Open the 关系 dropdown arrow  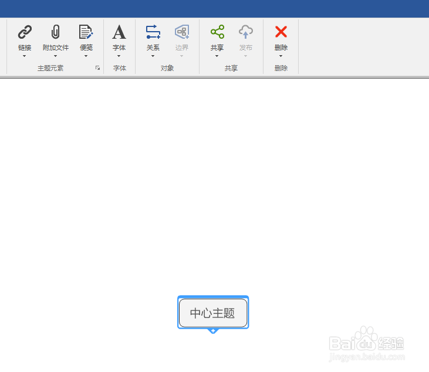[x=153, y=56]
